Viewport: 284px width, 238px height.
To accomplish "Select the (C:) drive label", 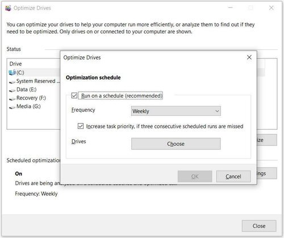I will pyautogui.click(x=20, y=73).
